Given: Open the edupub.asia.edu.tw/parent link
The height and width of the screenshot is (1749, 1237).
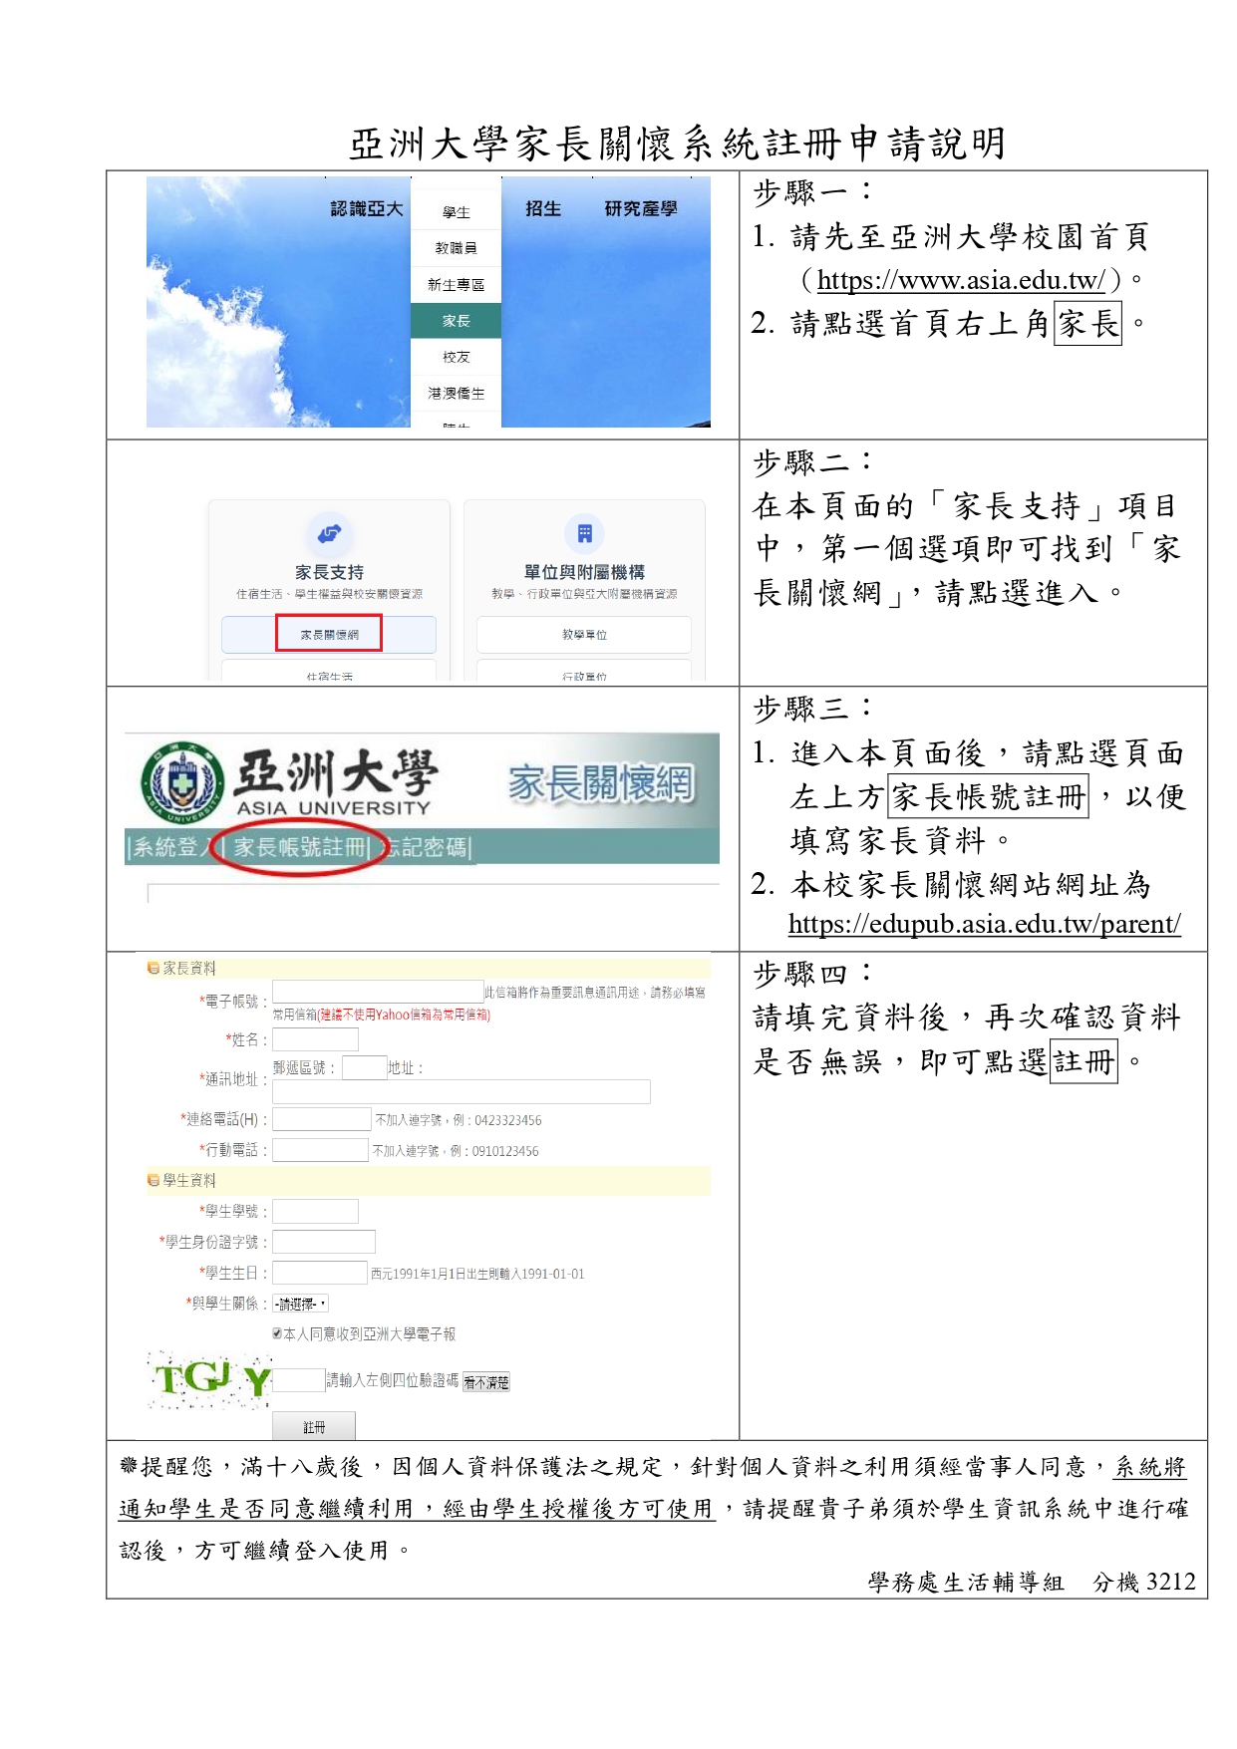Looking at the screenshot, I should (x=984, y=924).
